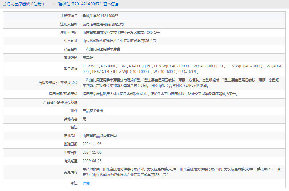Select the 生产地址 address value
Viewport: 289px width, 191px height.
119,41
